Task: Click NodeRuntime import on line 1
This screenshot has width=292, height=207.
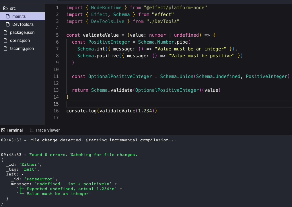Action: coord(106,8)
